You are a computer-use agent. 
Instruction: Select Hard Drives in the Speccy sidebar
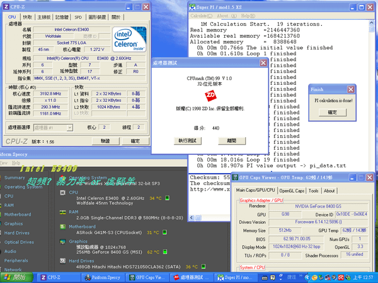pyautogui.click(x=16, y=233)
